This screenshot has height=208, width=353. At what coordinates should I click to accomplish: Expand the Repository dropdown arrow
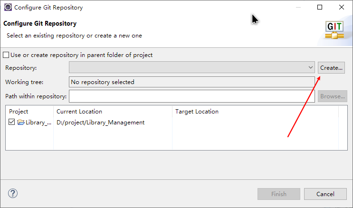pos(310,67)
